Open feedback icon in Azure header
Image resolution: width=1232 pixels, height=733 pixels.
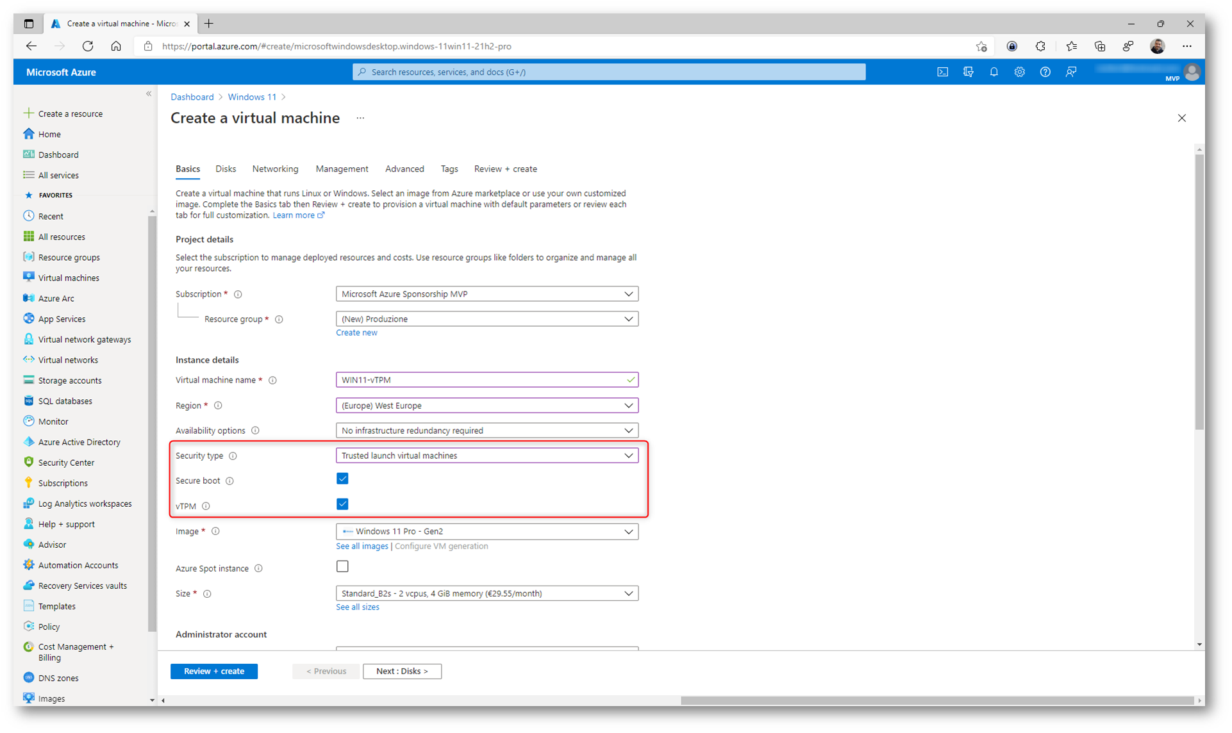pyautogui.click(x=1071, y=72)
